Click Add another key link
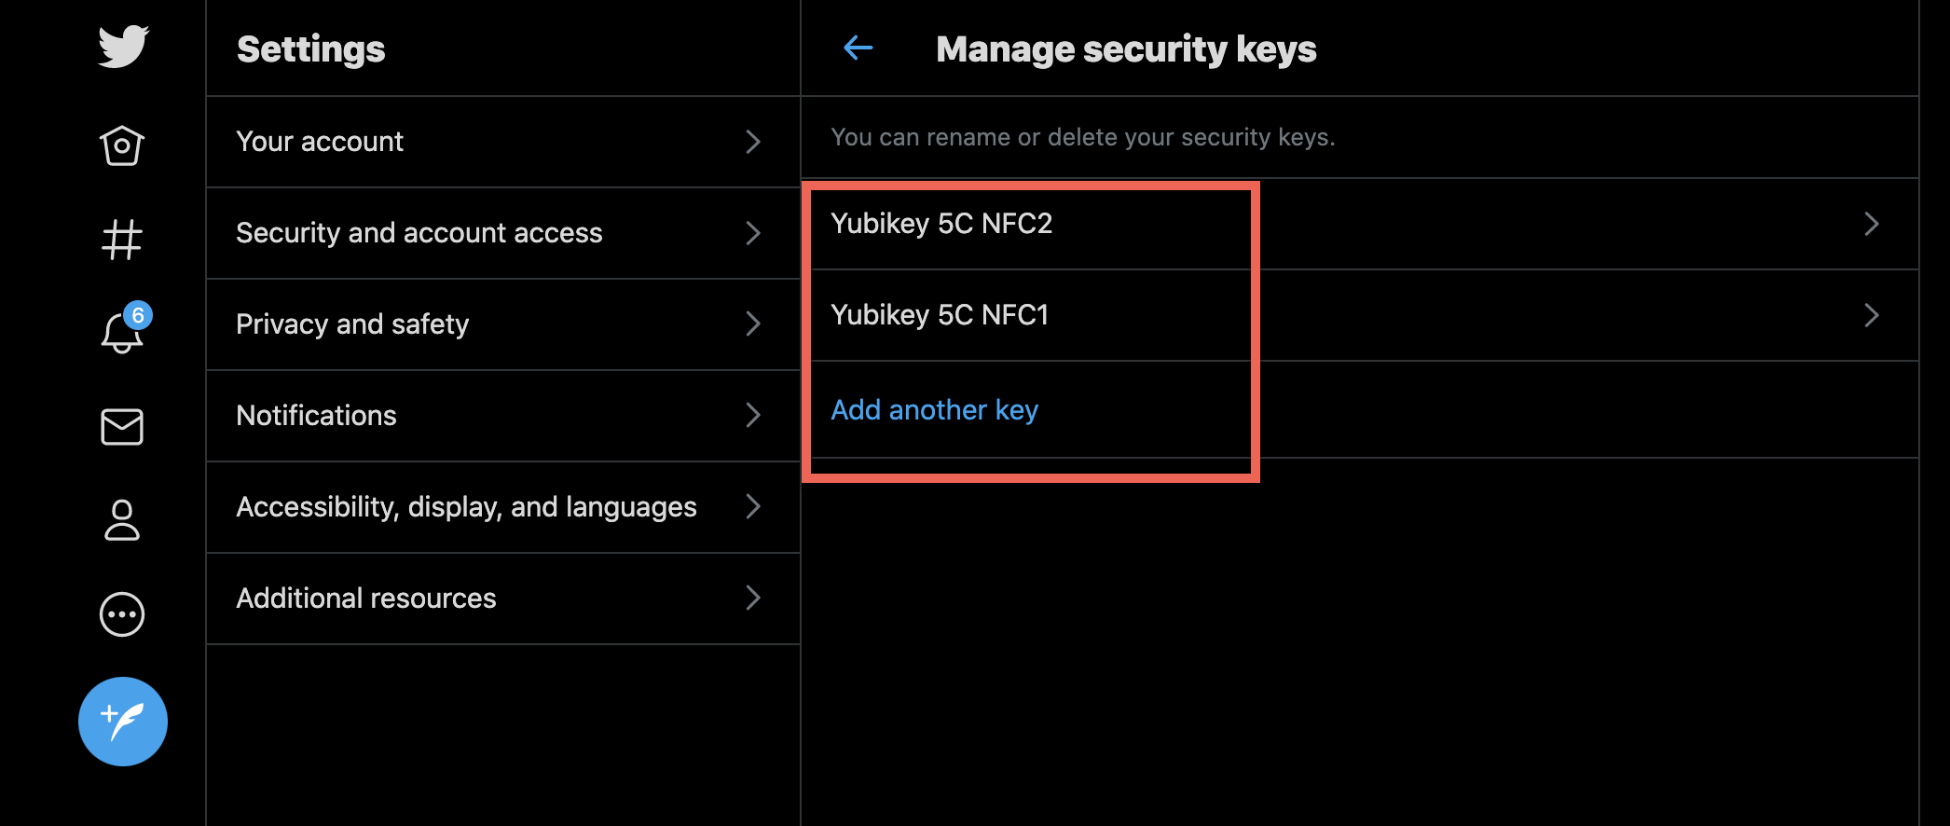 [934, 410]
